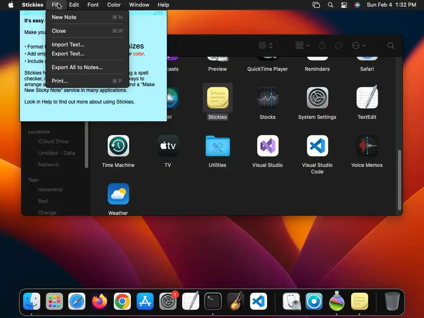Open Safari from the Dock
Viewport: 424px width, 318px height.
point(77,301)
